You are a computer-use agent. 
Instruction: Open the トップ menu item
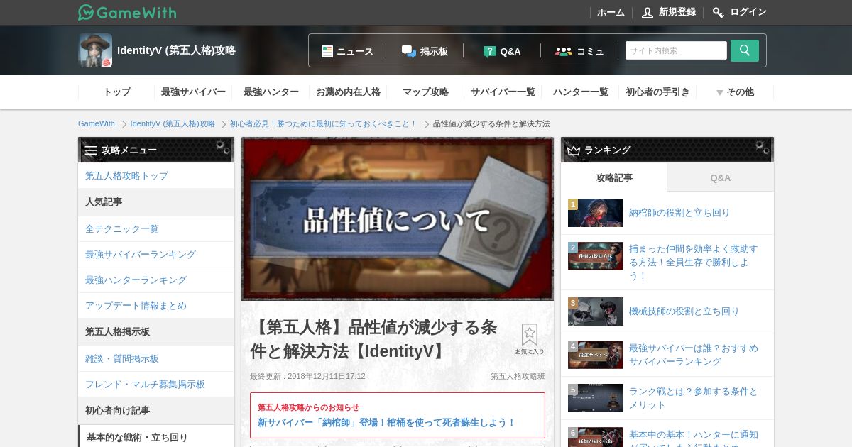pyautogui.click(x=116, y=92)
